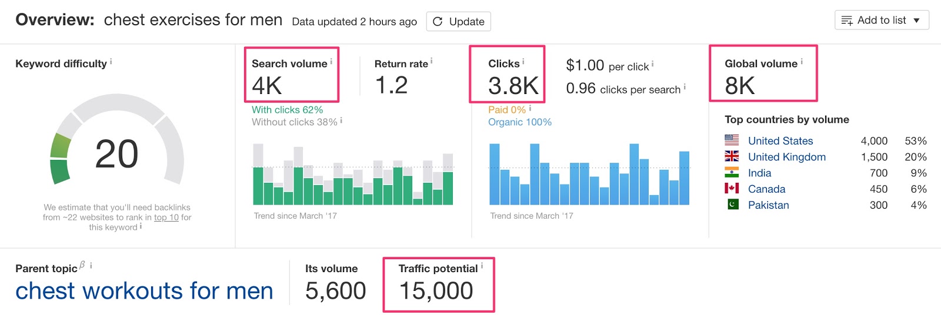This screenshot has width=941, height=315.
Task: Open the United States country link
Action: (780, 141)
